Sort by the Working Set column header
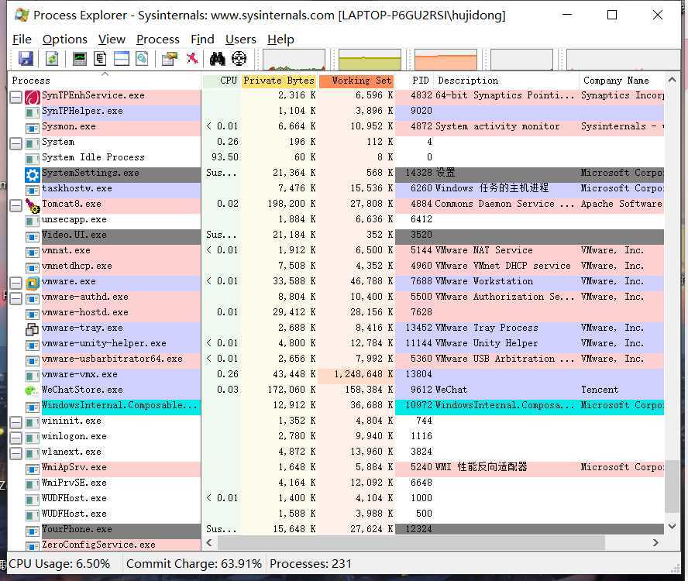Screen dimensions: 688x581 tap(356, 81)
